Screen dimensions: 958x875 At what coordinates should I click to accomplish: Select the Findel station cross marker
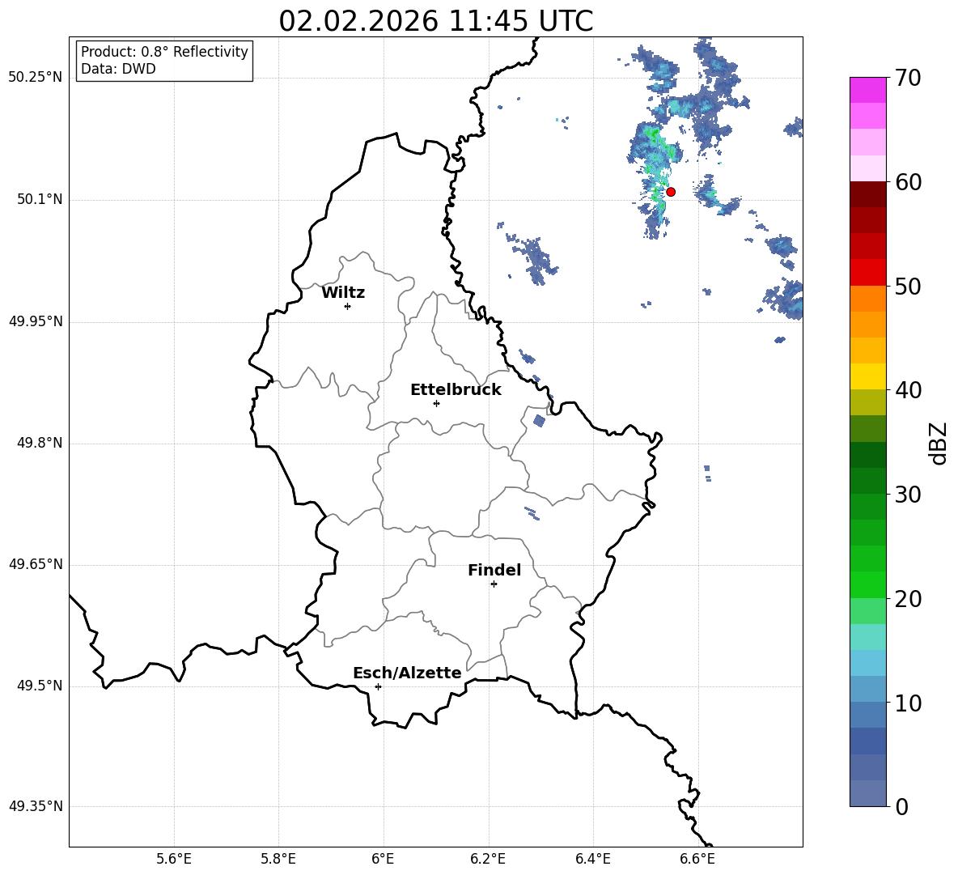point(494,584)
